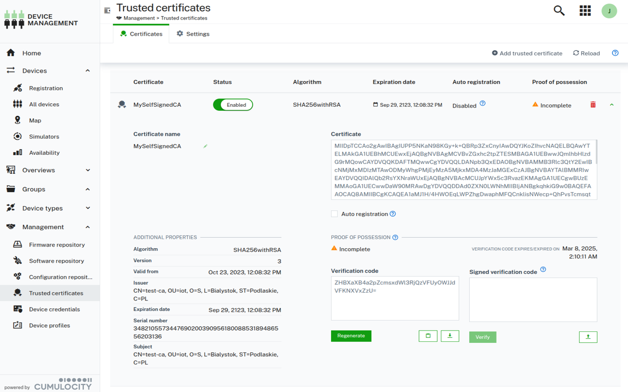Enable Auto registration checkbox

334,213
